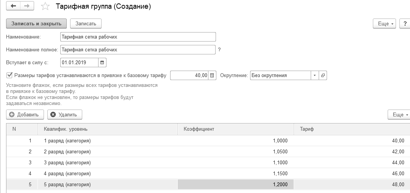Viewport: 410px width, 193px height.
Task: Click the Наименование полное input field
Action: pos(138,49)
